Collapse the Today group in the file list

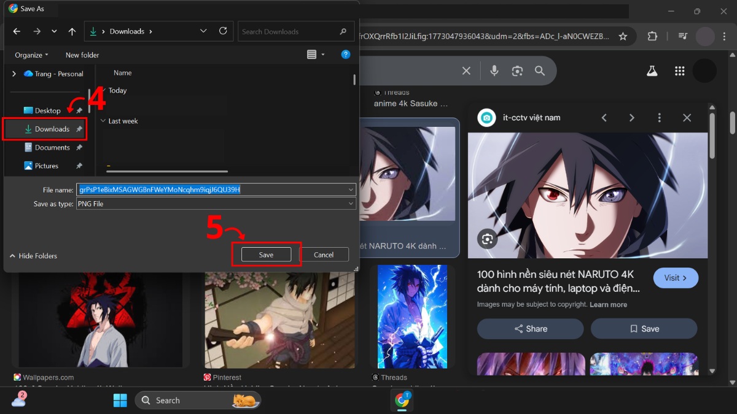coord(102,90)
